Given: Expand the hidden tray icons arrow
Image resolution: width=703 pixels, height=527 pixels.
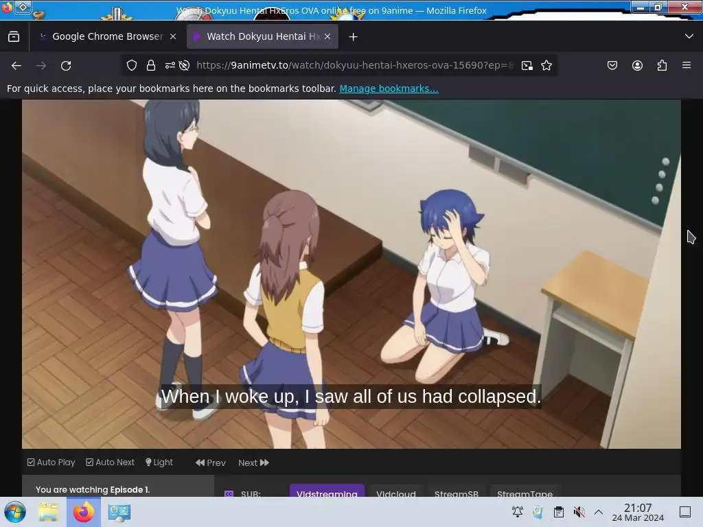Looking at the screenshot, I should click(599, 512).
